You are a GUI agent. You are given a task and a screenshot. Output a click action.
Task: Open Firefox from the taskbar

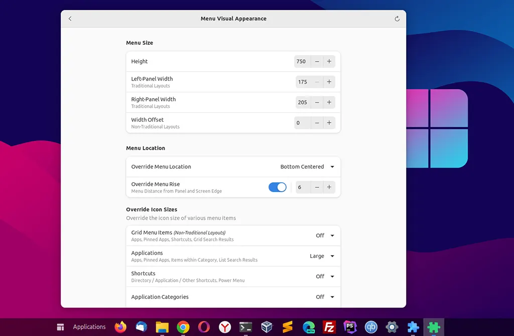(120, 327)
